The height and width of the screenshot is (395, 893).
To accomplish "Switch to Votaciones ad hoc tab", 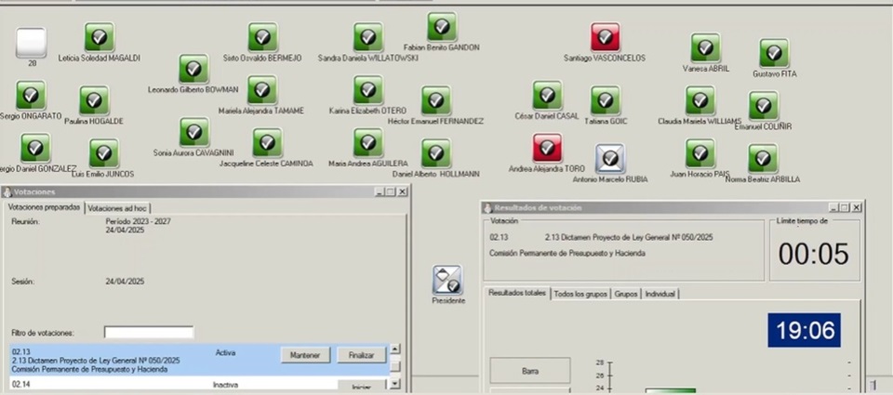I will [117, 208].
